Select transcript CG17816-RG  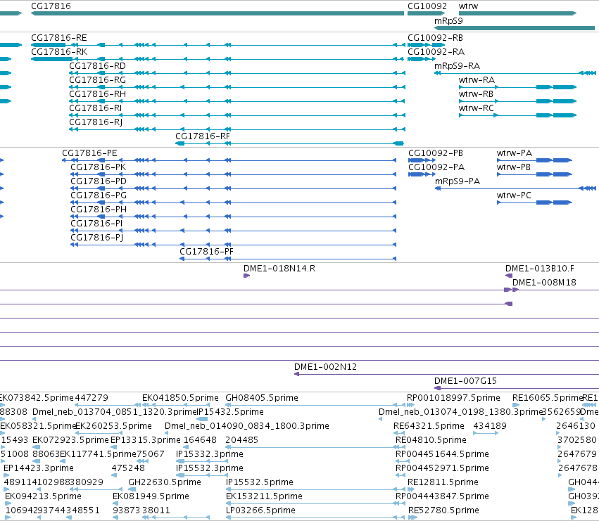click(97, 80)
